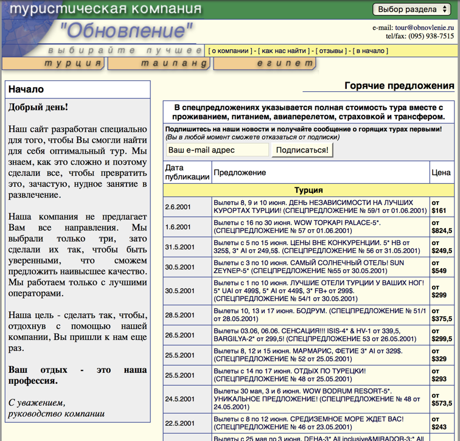Click the date 1.6.2001
The height and width of the screenshot is (441, 460).
178,227
